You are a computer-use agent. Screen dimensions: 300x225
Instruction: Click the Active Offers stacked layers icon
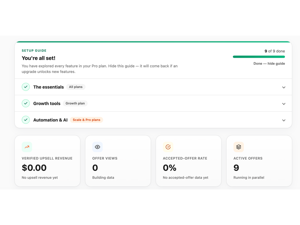239,147
